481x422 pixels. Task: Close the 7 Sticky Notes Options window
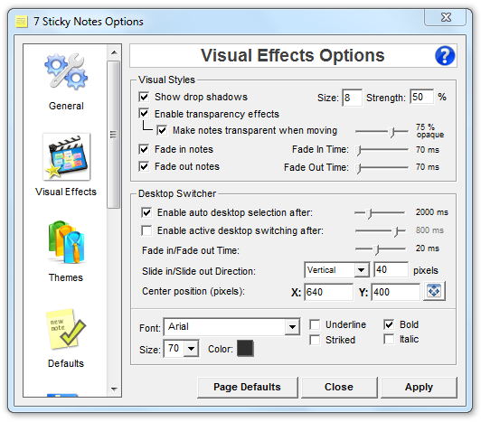coord(446,17)
